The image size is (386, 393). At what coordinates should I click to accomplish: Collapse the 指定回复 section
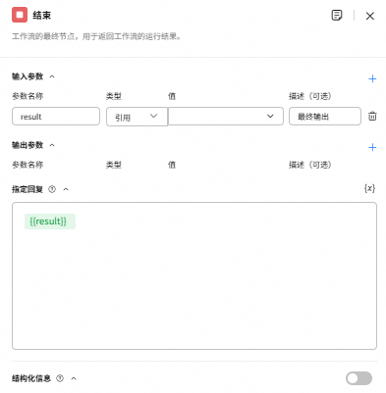click(66, 189)
